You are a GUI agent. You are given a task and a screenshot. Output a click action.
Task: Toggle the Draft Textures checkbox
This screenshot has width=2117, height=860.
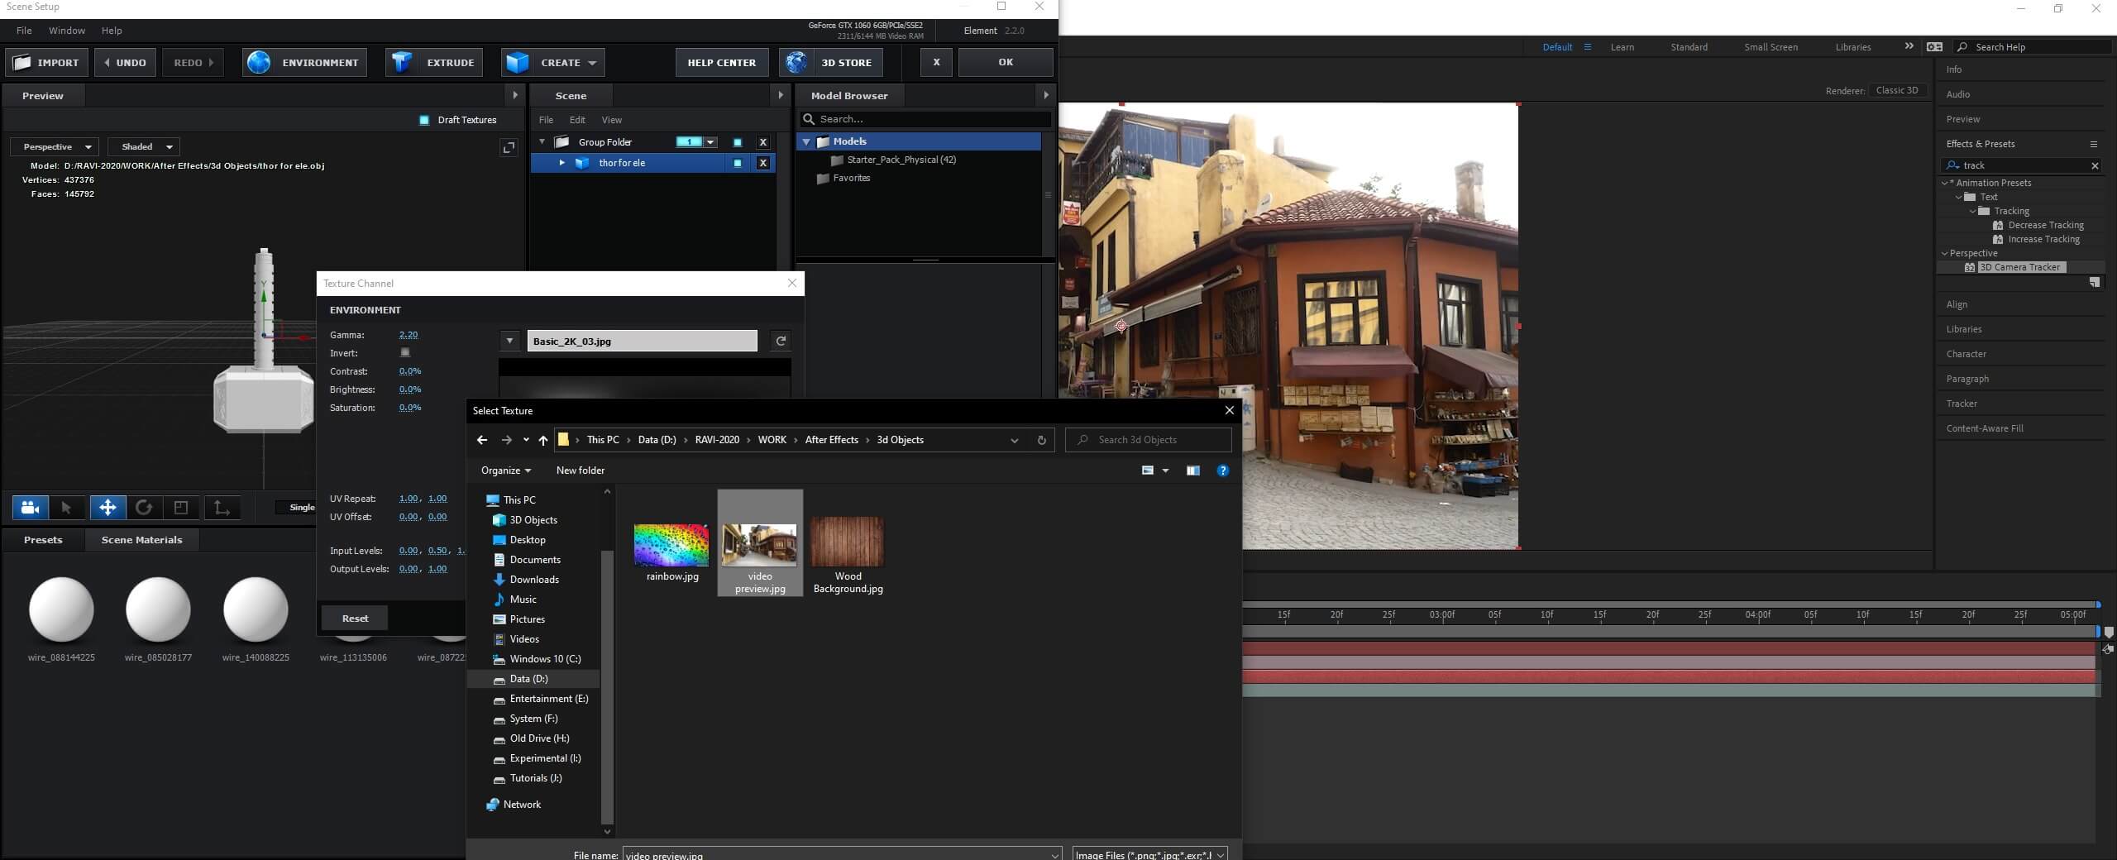424,120
